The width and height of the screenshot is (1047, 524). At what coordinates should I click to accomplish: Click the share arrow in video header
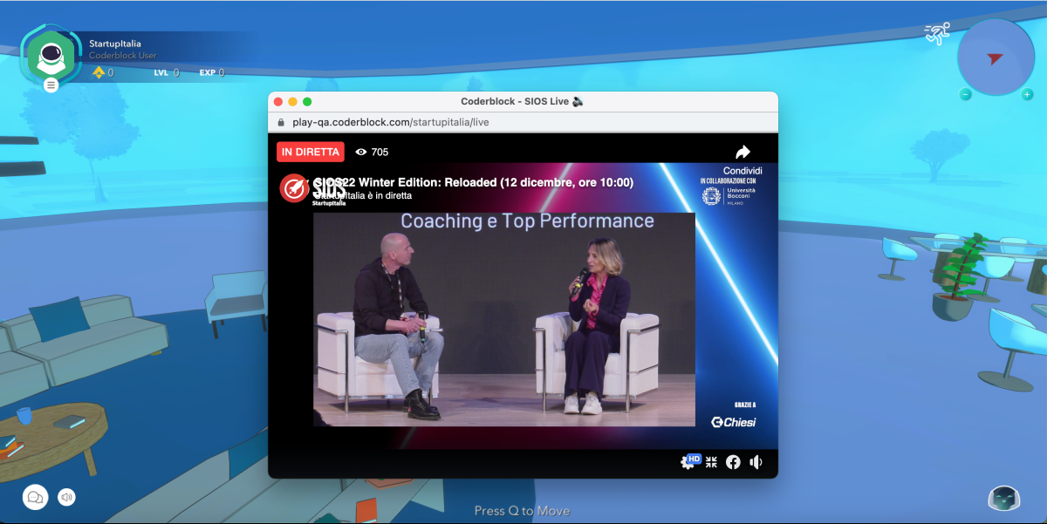point(742,152)
